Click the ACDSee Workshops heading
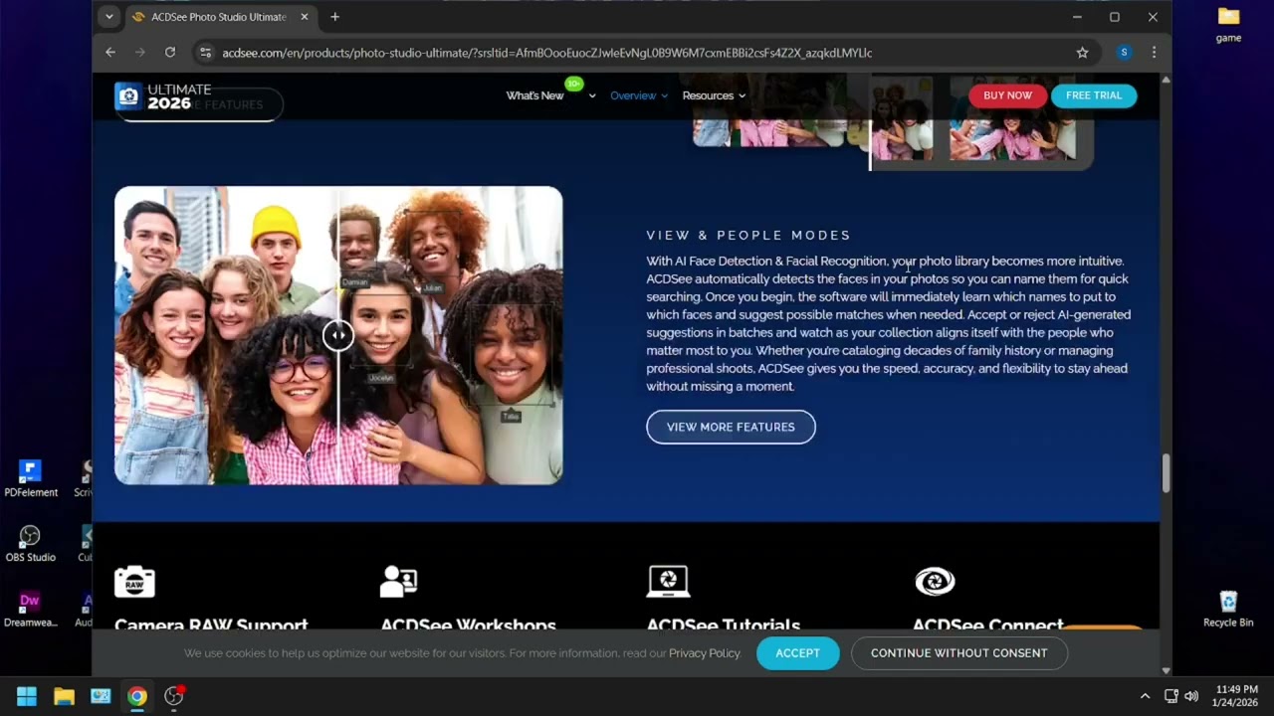The height and width of the screenshot is (716, 1274). 468,625
